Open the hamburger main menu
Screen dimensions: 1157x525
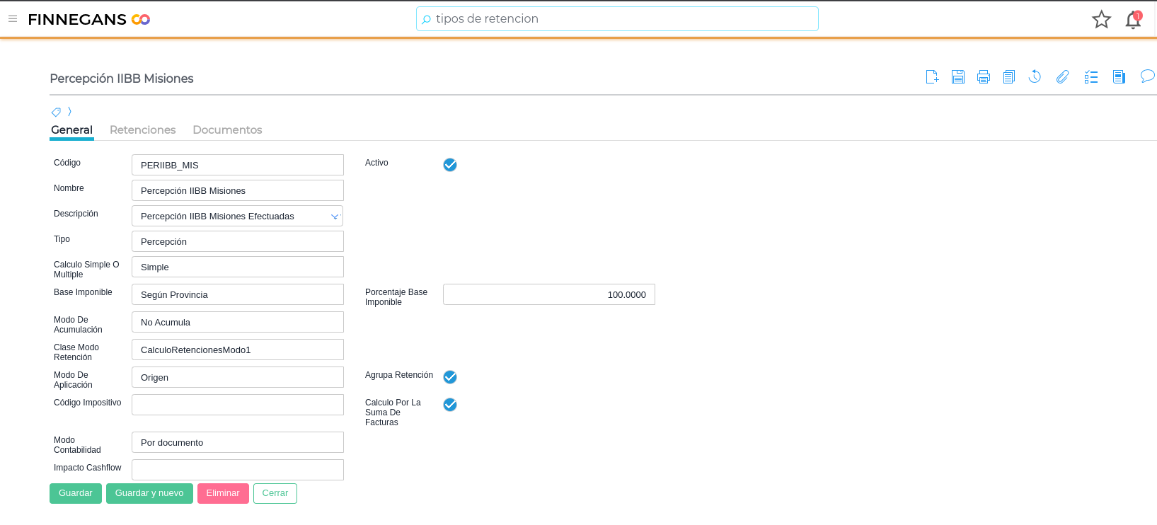(x=13, y=19)
